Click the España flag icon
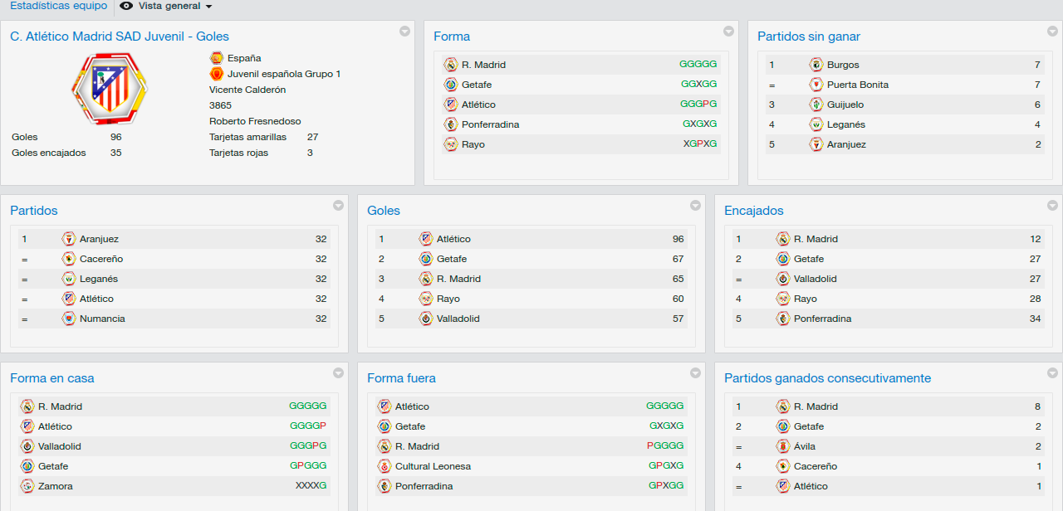Viewport: 1063px width, 511px height. click(x=217, y=58)
